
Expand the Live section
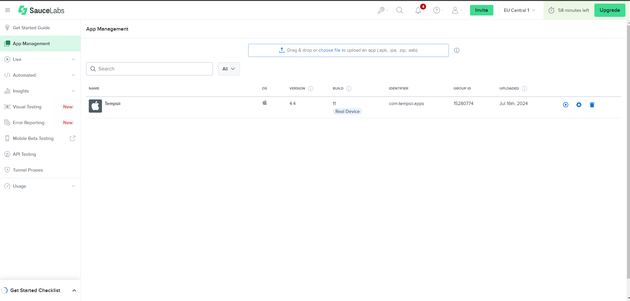pyautogui.click(x=40, y=59)
